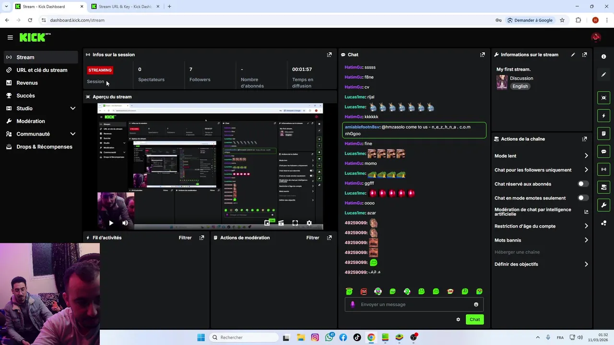Open Modération de chat par intelligence artificielle
Screen dimensions: 614x345
click(541, 212)
